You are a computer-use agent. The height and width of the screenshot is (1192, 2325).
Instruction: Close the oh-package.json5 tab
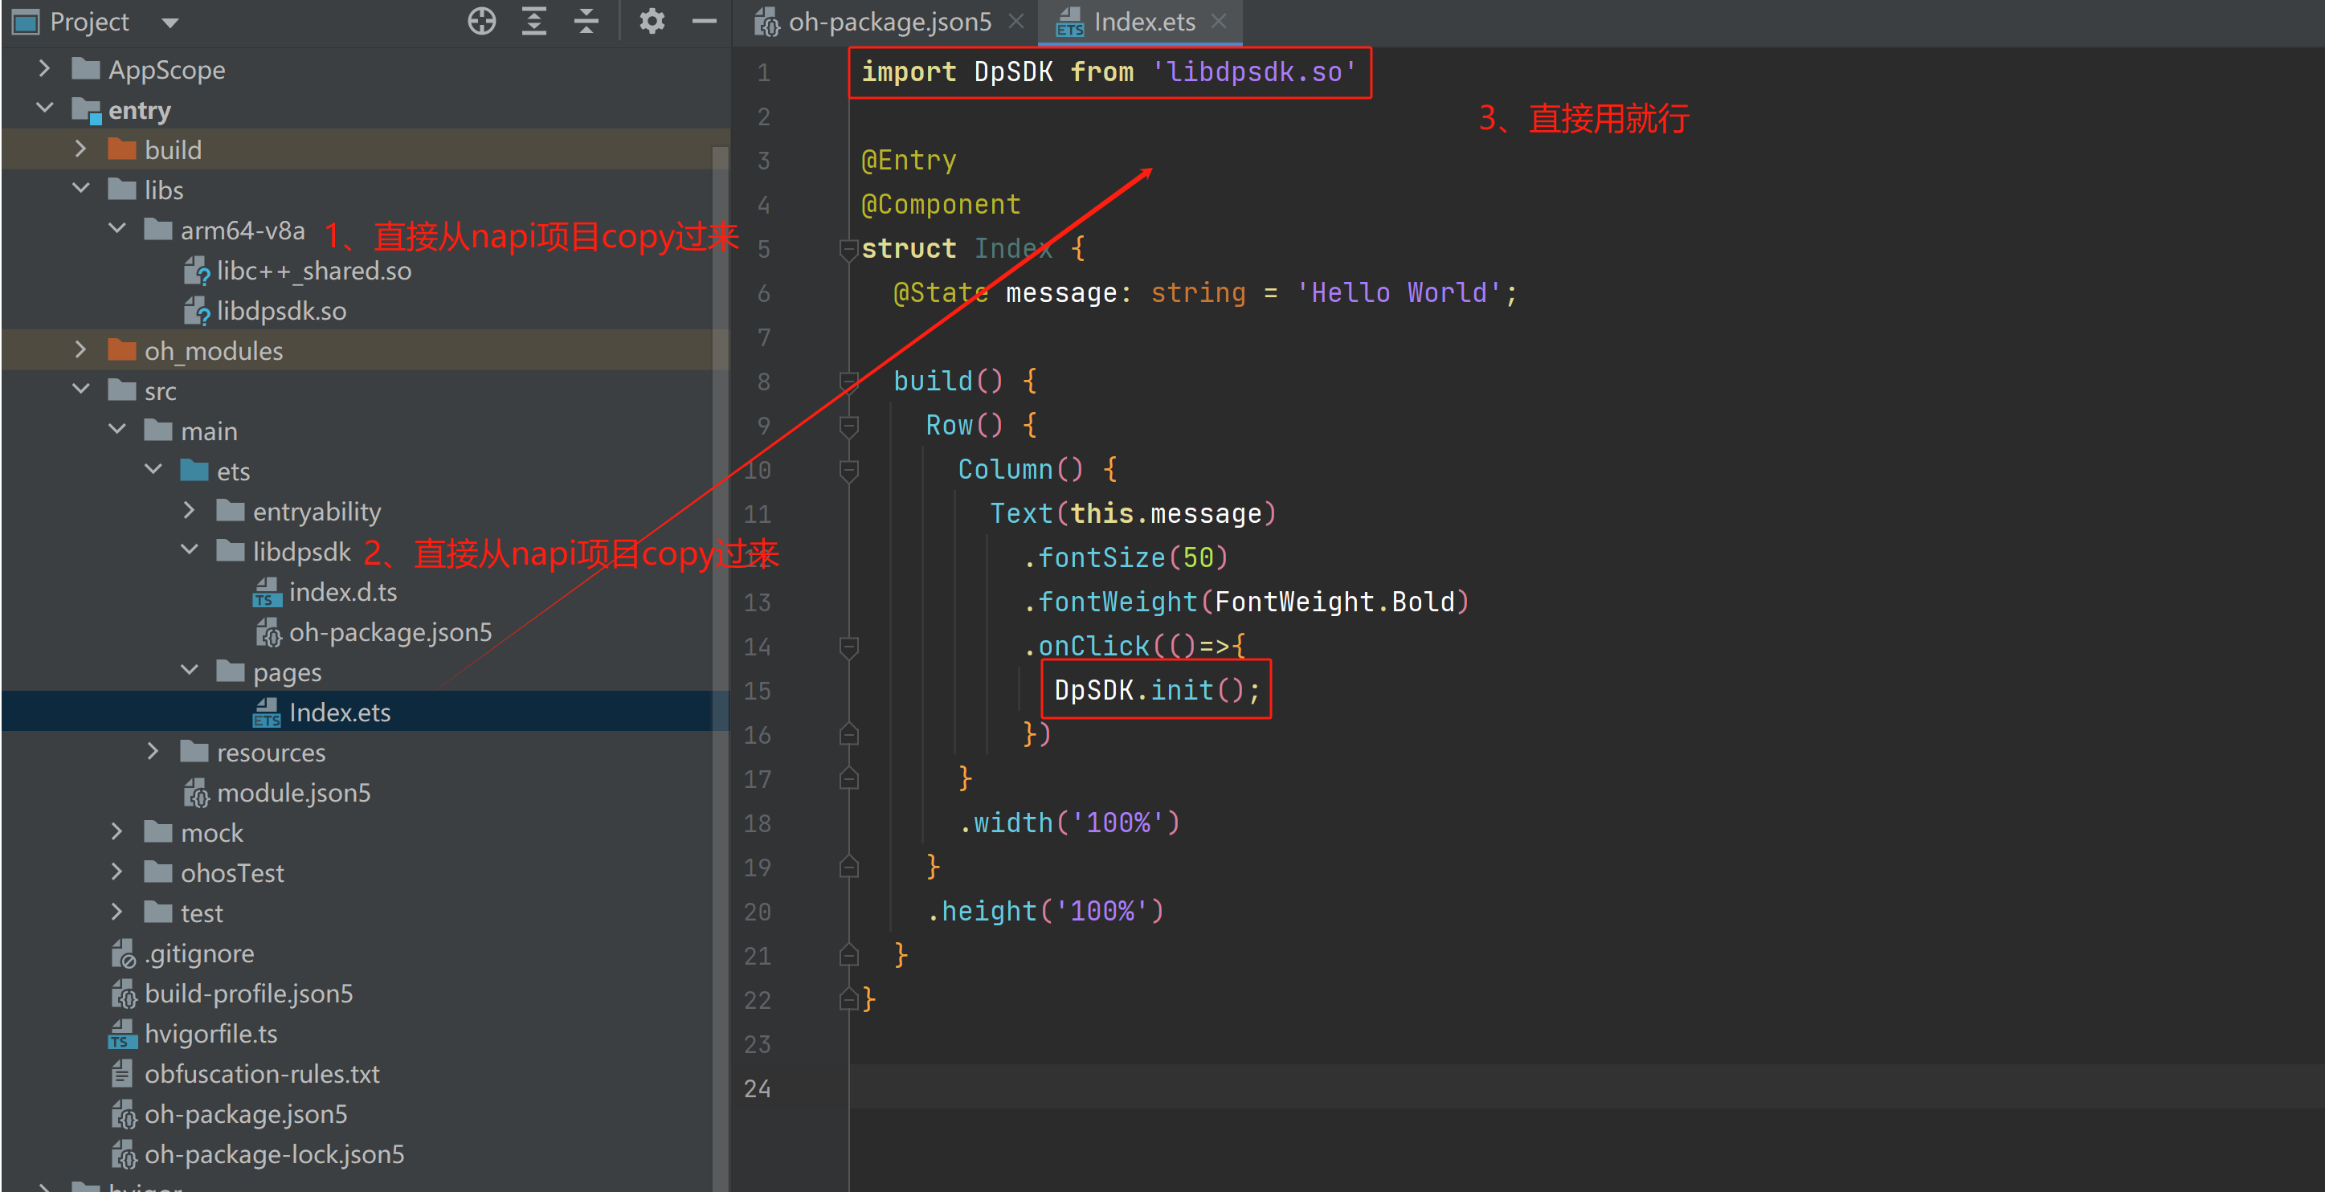coord(1016,21)
